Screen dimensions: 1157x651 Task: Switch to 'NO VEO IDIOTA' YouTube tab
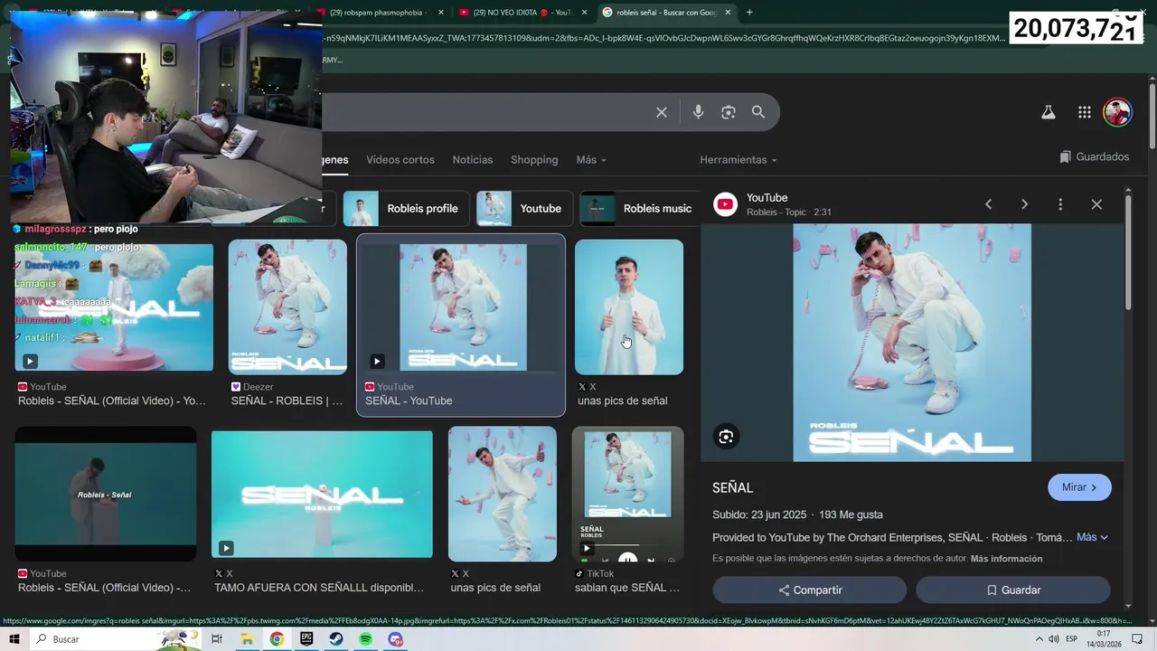522,12
